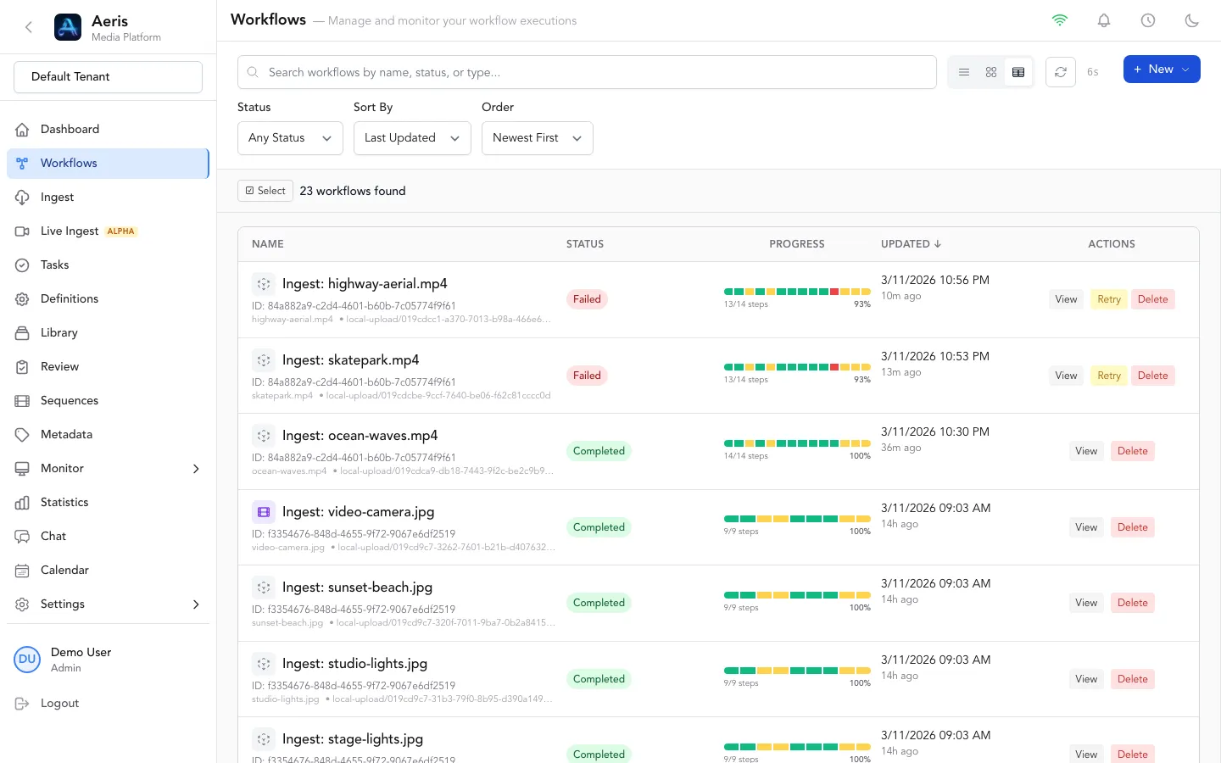Click the Review sidebar icon
This screenshot has width=1221, height=763.
click(x=22, y=366)
